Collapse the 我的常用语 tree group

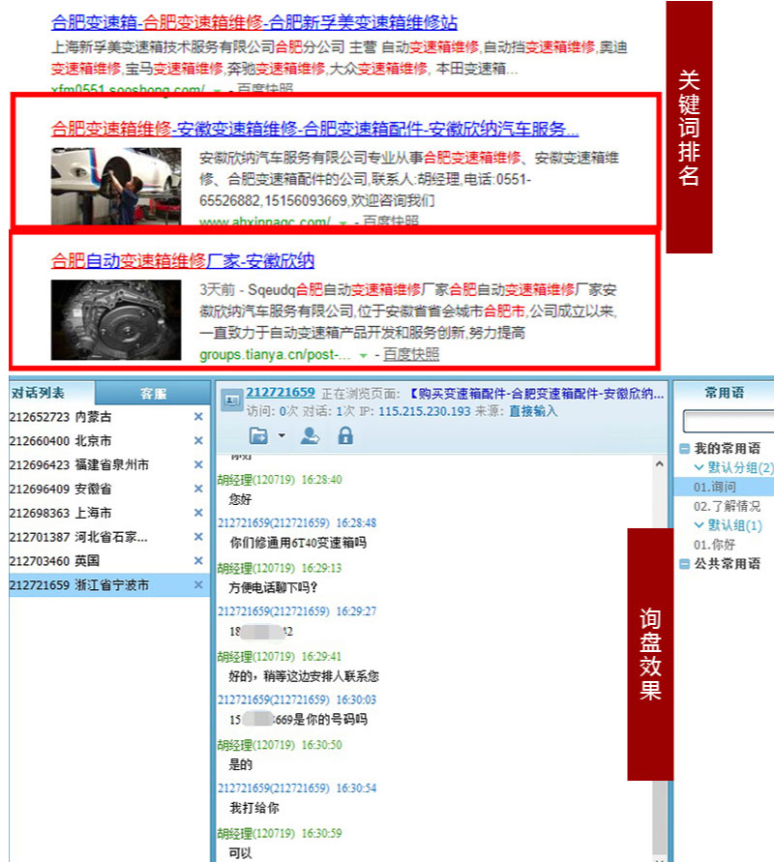click(x=685, y=449)
